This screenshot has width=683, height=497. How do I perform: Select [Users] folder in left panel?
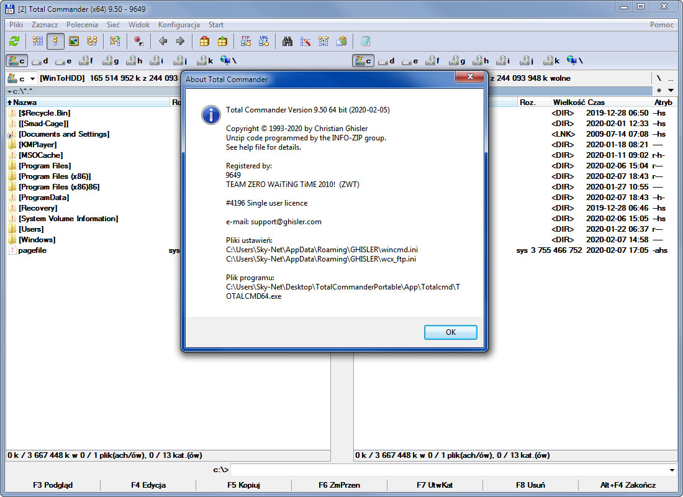tap(31, 229)
